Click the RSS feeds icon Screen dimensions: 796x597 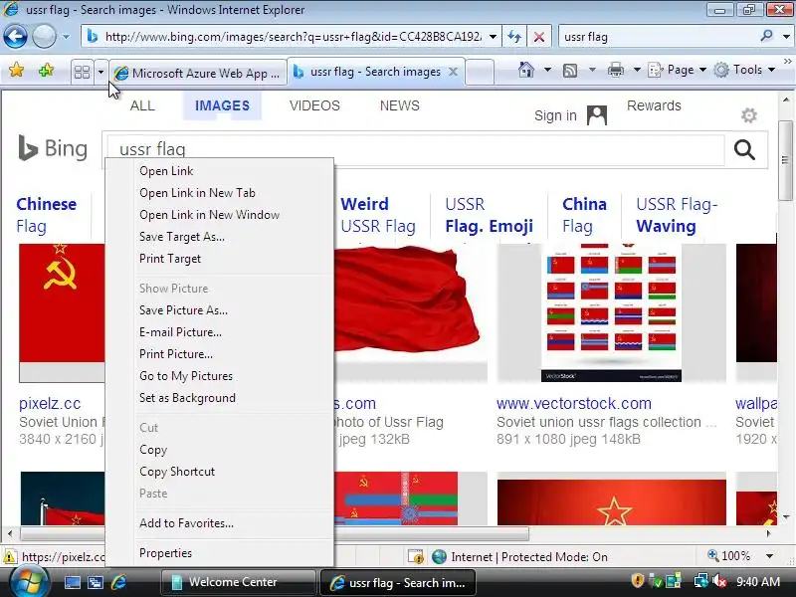pos(570,70)
